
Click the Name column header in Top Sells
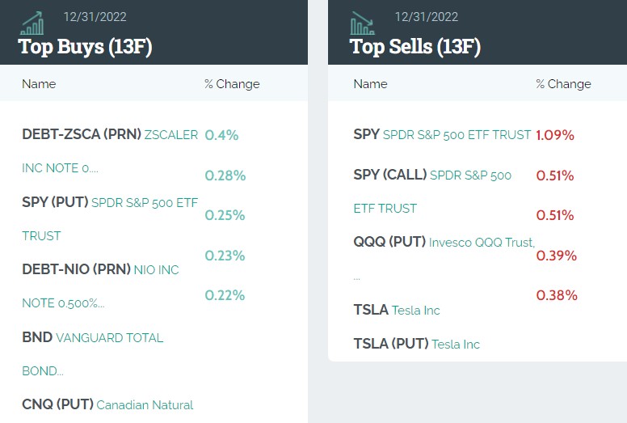(x=371, y=84)
